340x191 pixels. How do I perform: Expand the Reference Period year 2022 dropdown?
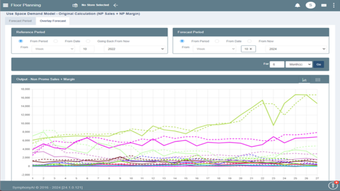(134, 49)
